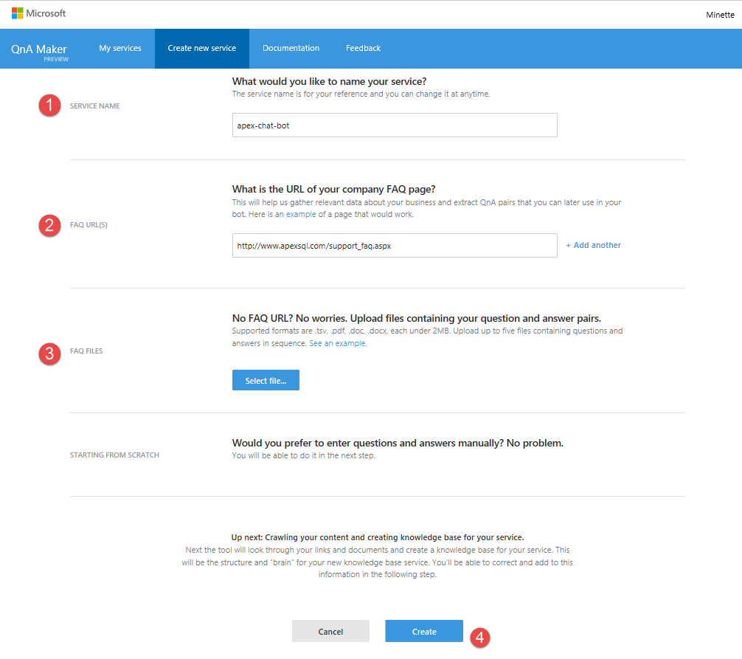Click 'Would you prefer to enter questions' heading
This screenshot has width=742, height=659.
point(398,443)
